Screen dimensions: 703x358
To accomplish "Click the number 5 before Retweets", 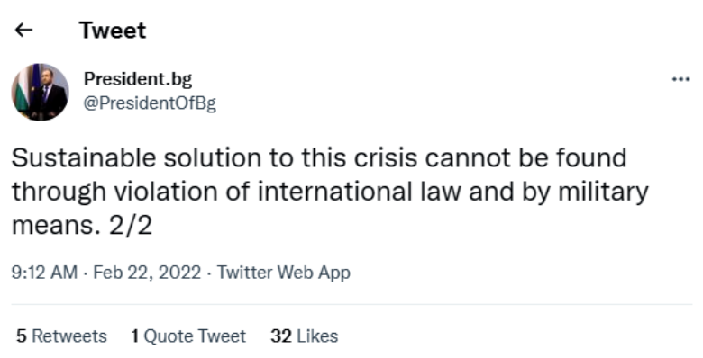I will 22,336.
